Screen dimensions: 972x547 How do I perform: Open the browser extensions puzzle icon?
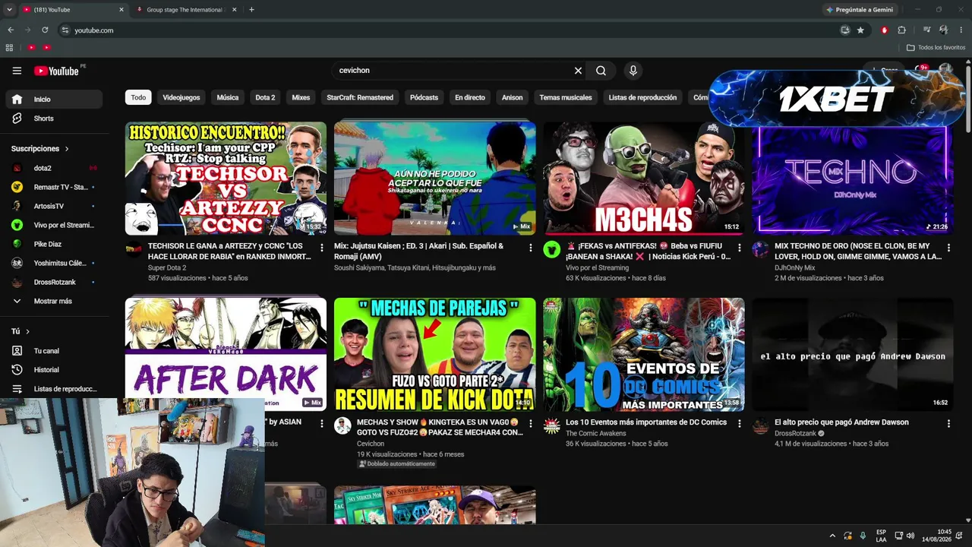[x=902, y=30]
